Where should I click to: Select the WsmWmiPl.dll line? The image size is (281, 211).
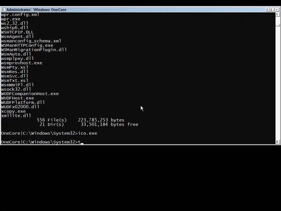point(17,85)
